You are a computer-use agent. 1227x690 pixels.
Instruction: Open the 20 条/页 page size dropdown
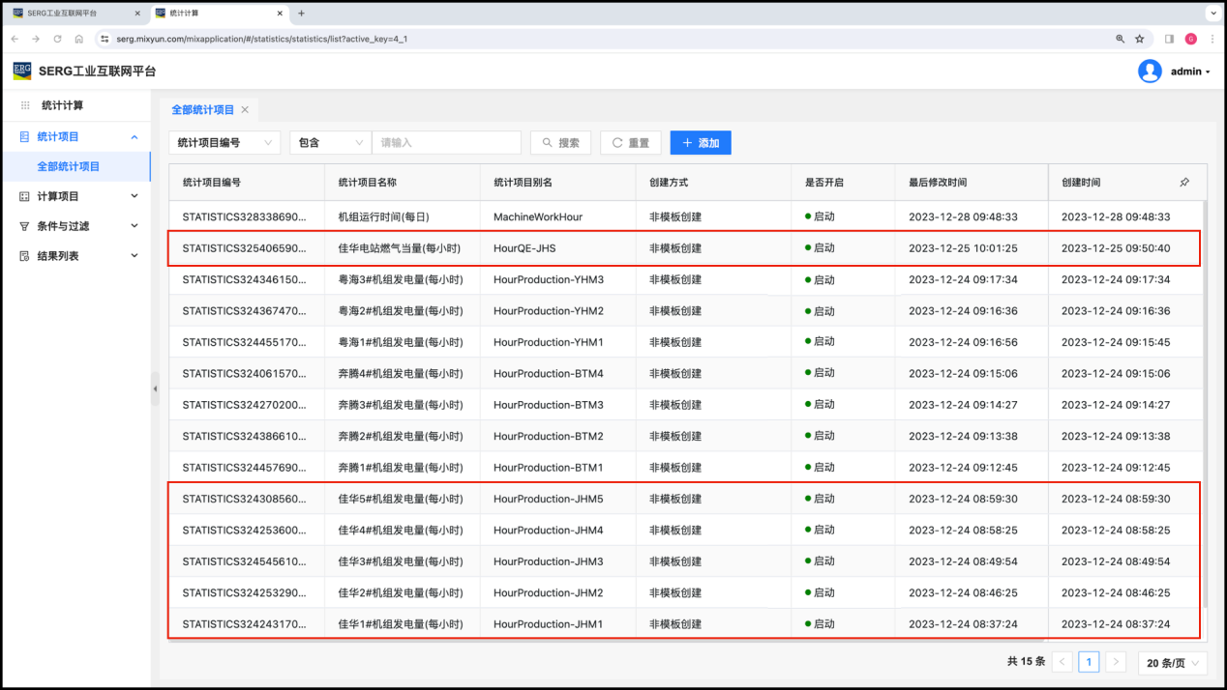[1172, 662]
